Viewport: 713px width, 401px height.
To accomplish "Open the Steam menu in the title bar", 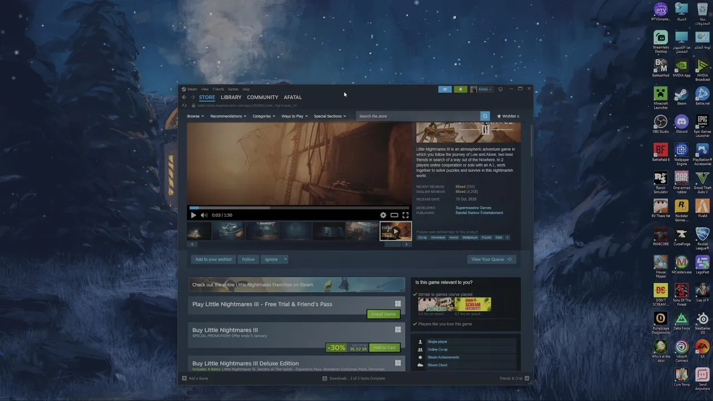I will pos(192,89).
